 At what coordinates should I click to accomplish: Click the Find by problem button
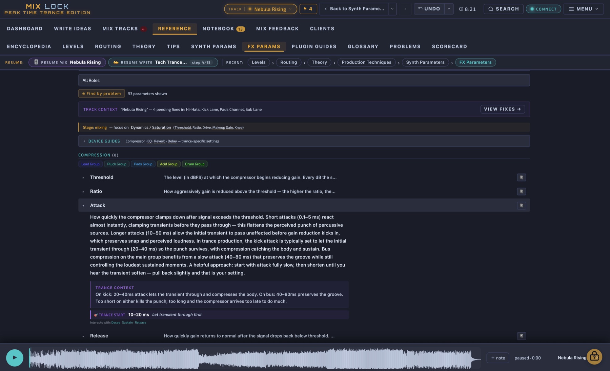101,94
